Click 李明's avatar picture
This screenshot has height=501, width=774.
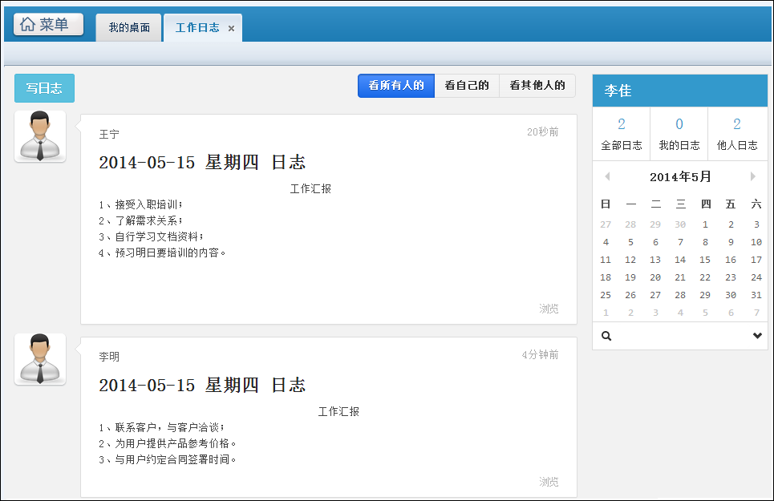click(x=40, y=359)
